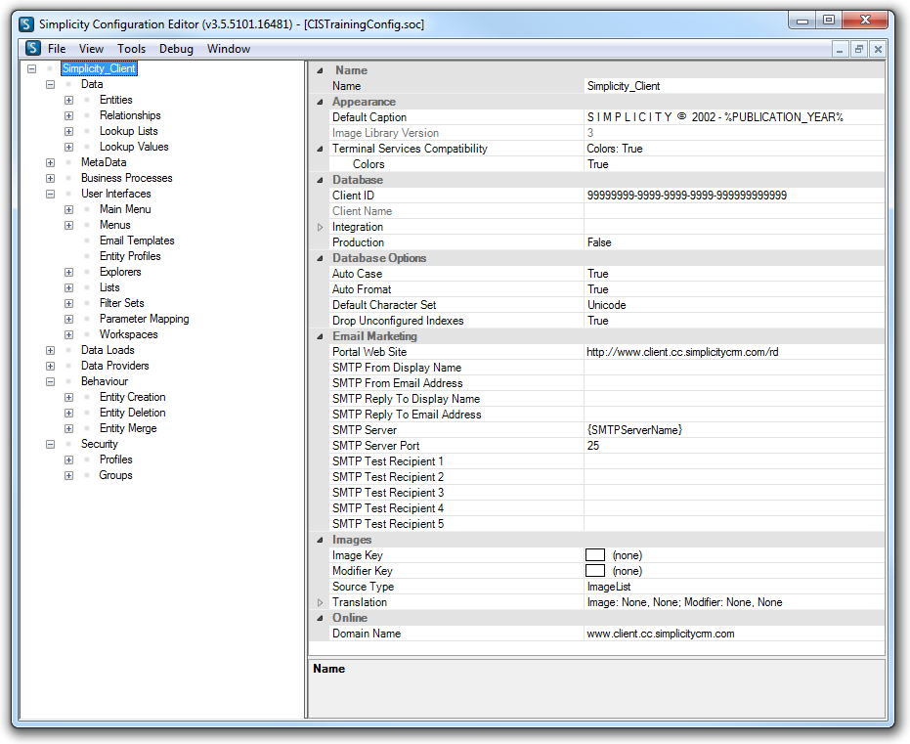Edit the SMTP Server value field
The width and height of the screenshot is (910, 744).
pos(734,430)
